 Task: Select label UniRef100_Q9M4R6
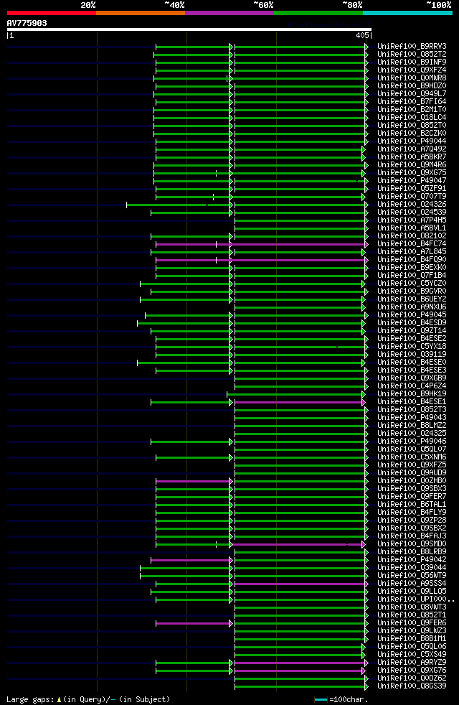(412, 165)
